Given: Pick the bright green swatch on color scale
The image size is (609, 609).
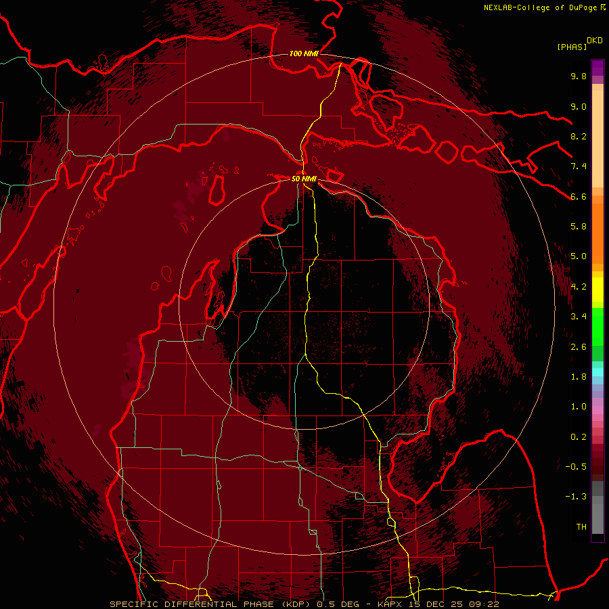Looking at the screenshot, I should (597, 326).
